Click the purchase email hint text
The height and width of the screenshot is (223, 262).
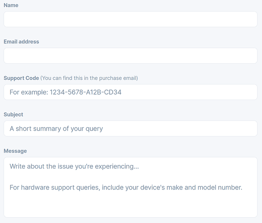click(x=89, y=78)
